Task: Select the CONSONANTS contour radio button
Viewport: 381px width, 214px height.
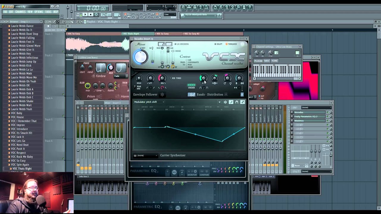Action: tap(187, 62)
